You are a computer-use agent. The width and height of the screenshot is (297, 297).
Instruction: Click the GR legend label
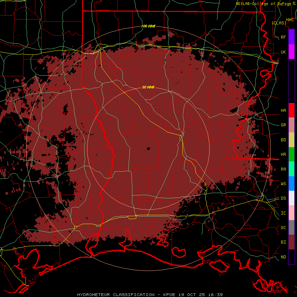coord(283,125)
